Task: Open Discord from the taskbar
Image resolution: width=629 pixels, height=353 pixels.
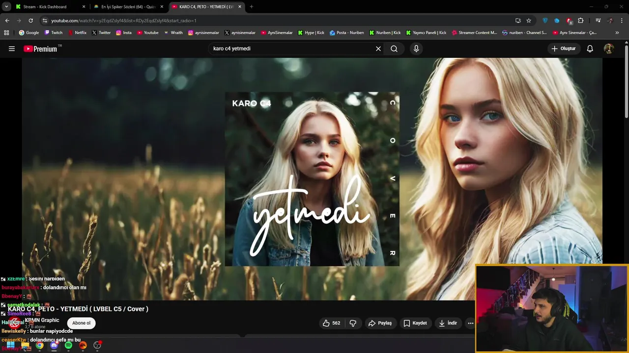Action: click(x=54, y=346)
